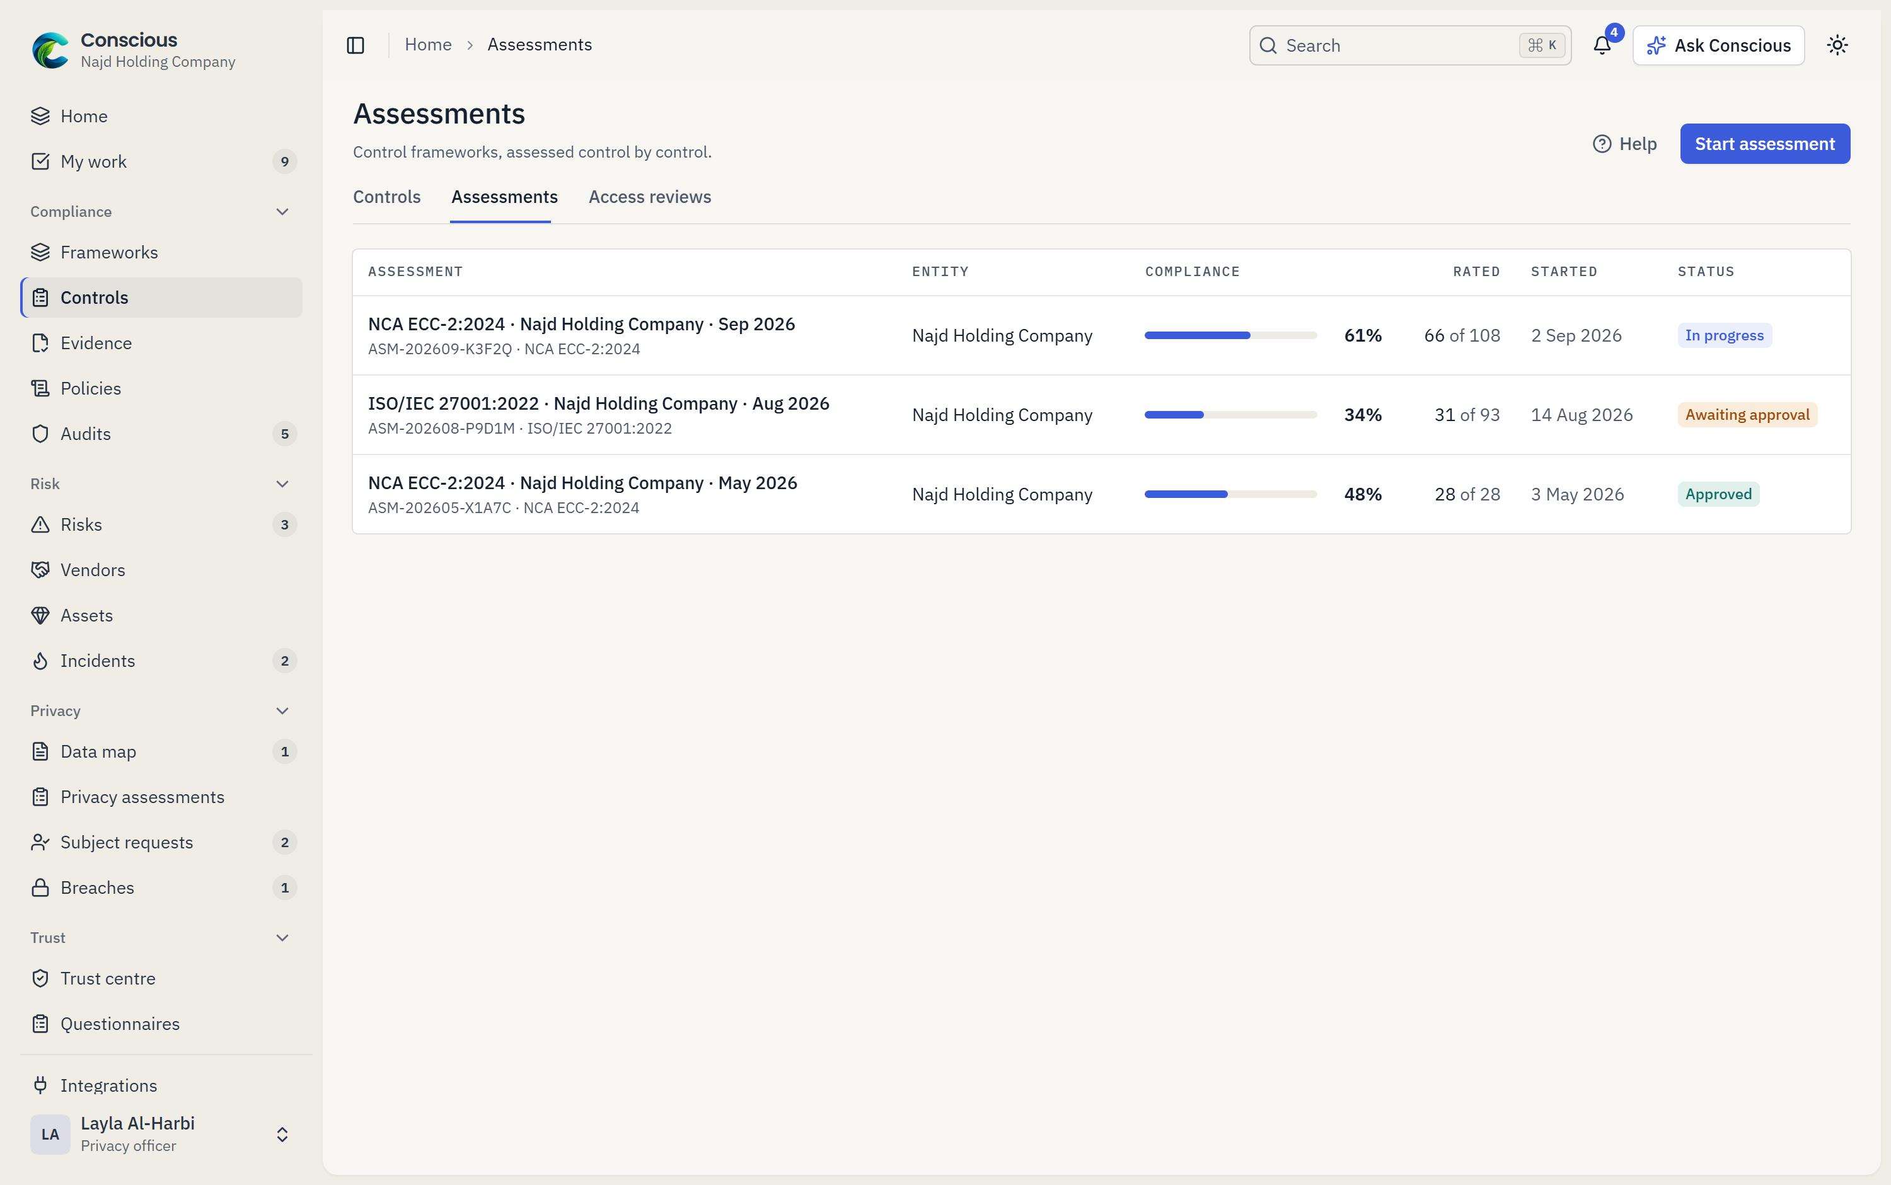The width and height of the screenshot is (1891, 1185).
Task: Open the Help link
Action: [x=1624, y=144]
